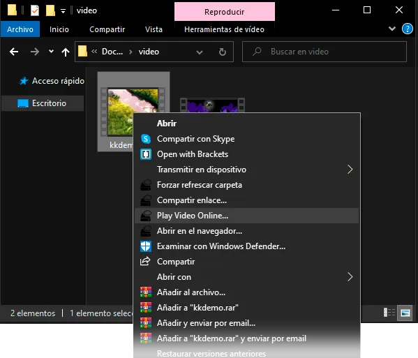This screenshot has height=358, width=418.
Task: Choose Examinar con Windows Defender...
Action: [x=246, y=246]
